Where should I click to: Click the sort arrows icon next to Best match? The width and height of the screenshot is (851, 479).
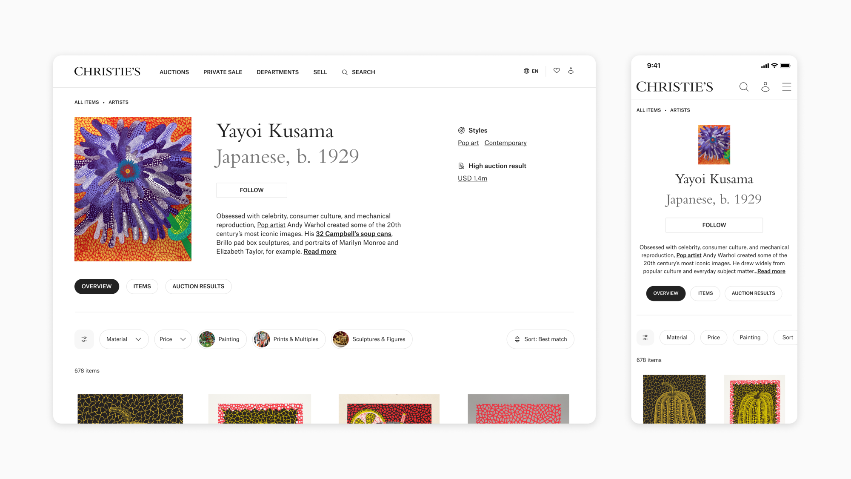(x=517, y=339)
